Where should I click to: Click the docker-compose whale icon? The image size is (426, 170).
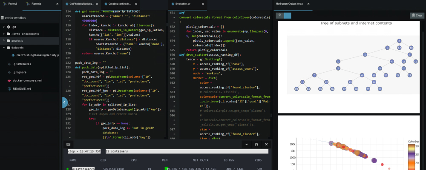pos(9,80)
